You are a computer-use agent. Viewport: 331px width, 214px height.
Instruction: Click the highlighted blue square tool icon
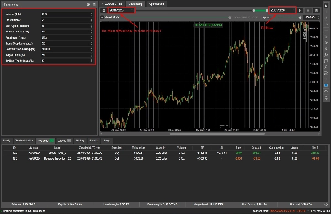(326, 85)
